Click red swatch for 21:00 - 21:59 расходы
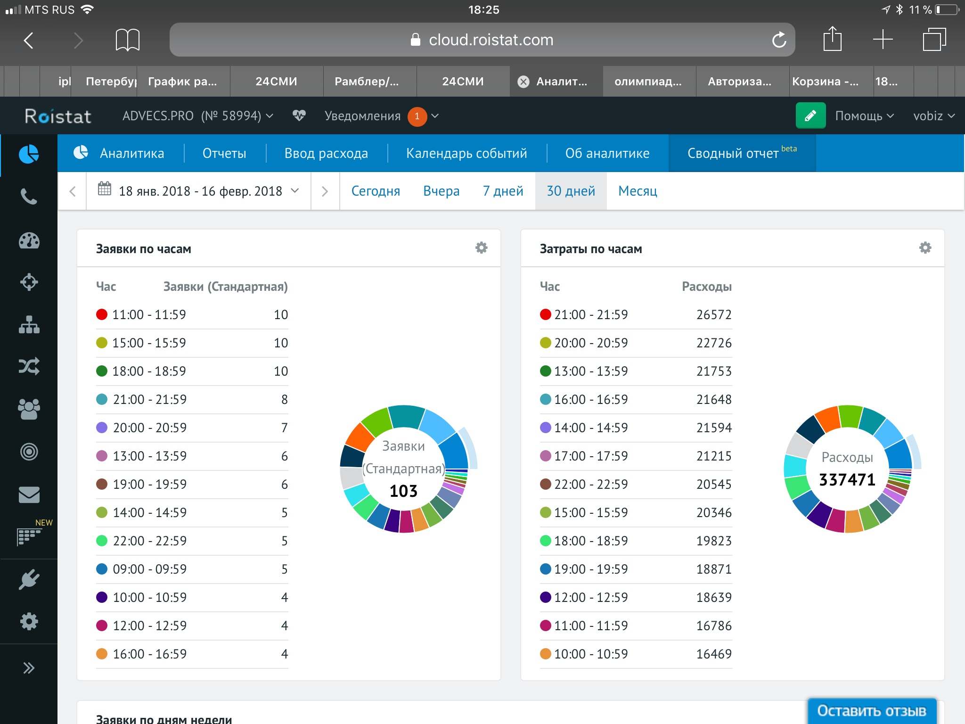The image size is (965, 724). (546, 314)
